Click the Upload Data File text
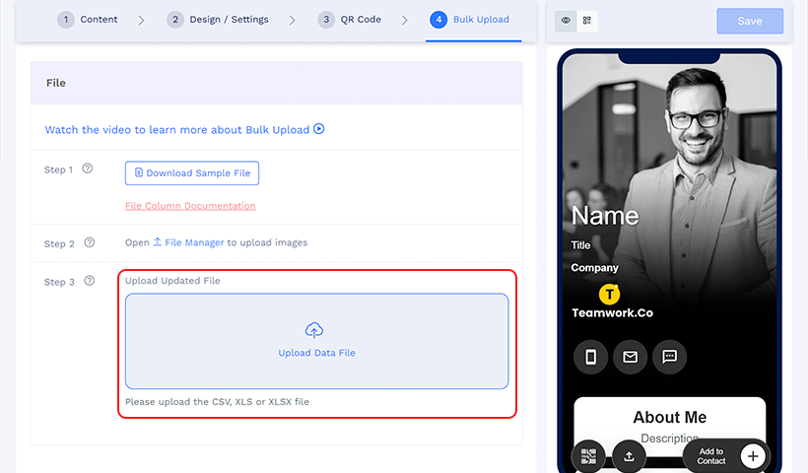 [x=317, y=353]
